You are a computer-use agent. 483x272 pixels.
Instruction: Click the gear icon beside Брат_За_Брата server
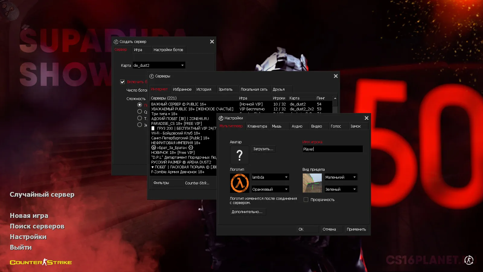pyautogui.click(x=153, y=147)
